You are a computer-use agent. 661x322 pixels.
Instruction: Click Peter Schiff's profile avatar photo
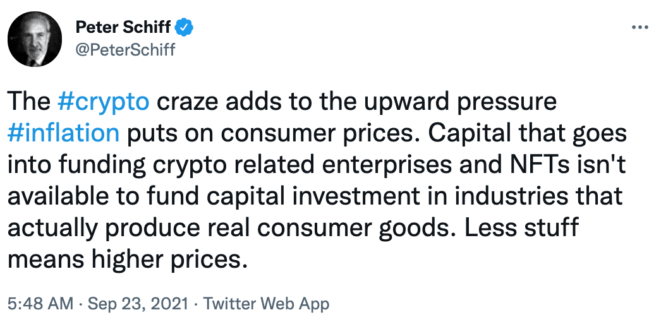pyautogui.click(x=35, y=39)
